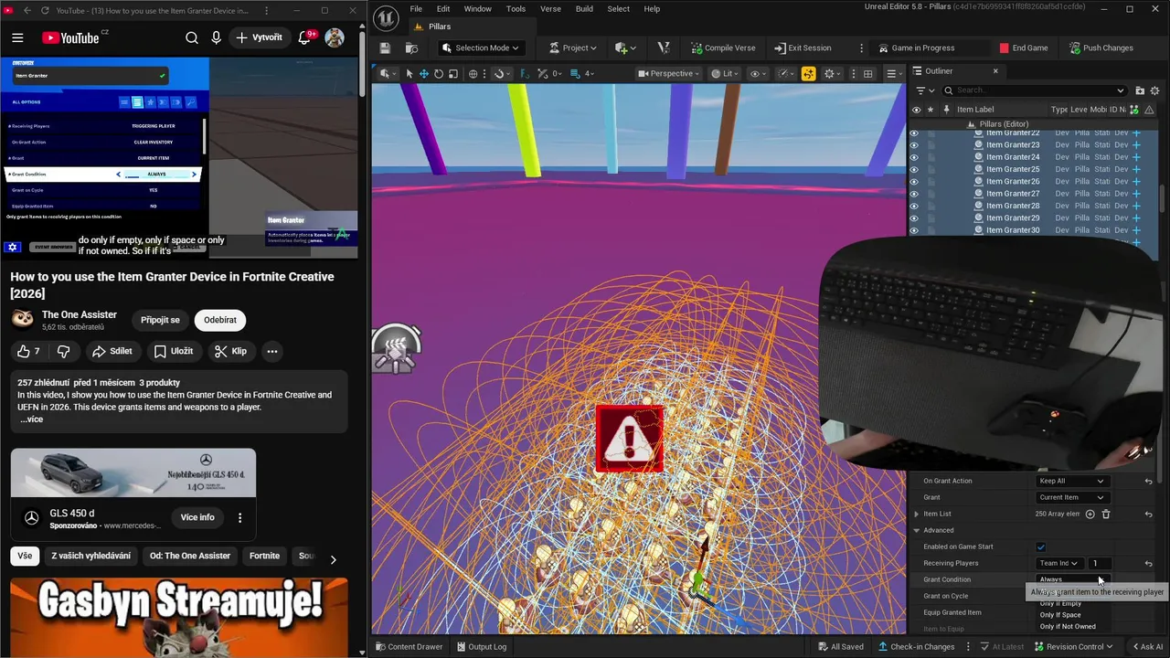
Task: Click Odebírat subscribe button on YouTube
Action: coord(220,320)
